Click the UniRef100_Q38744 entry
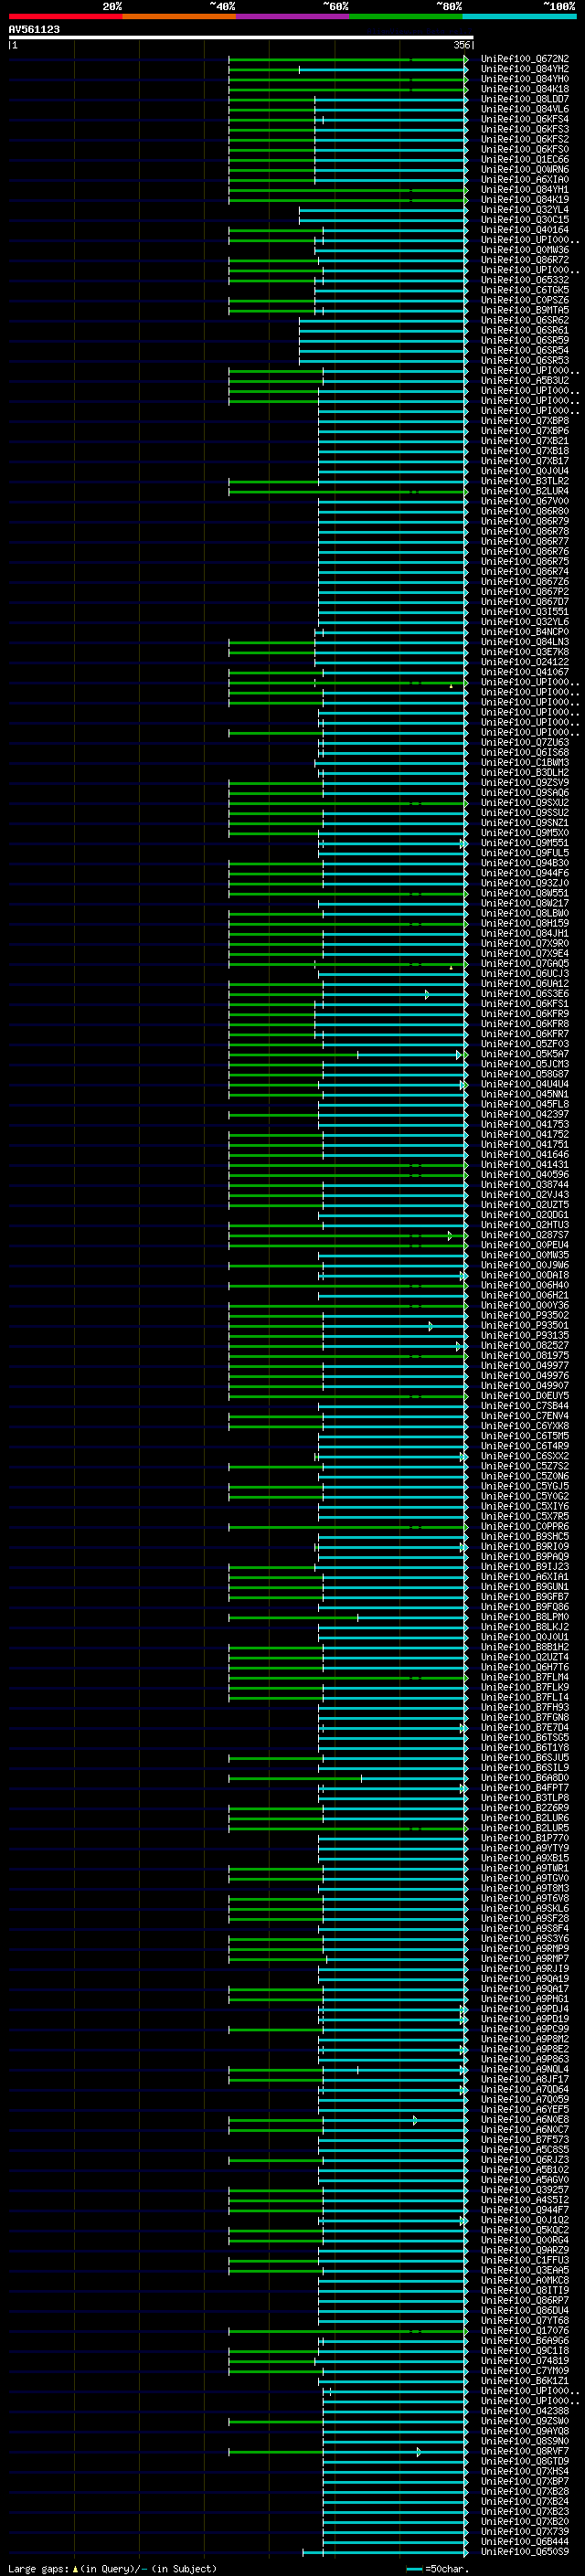This screenshot has width=585, height=2576. (x=525, y=1184)
